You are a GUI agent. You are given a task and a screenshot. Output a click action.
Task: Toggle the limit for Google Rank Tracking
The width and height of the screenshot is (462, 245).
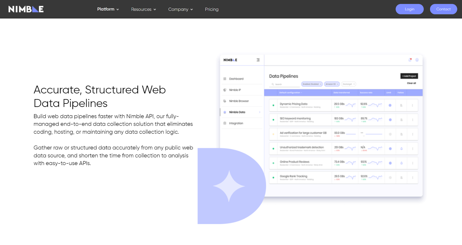click(390, 178)
